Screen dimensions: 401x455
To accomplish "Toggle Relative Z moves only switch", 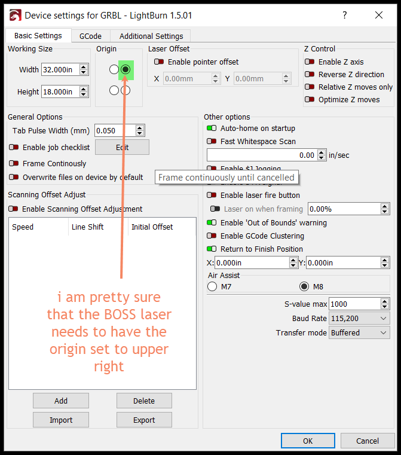I will click(x=310, y=87).
